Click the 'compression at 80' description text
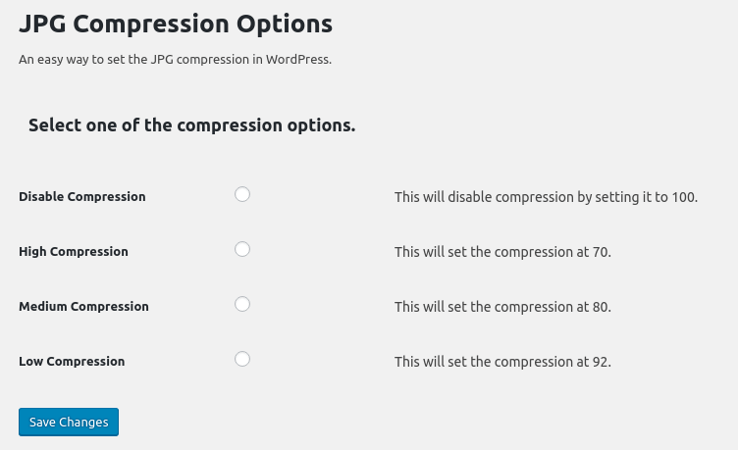This screenshot has height=450, width=738. tap(502, 307)
